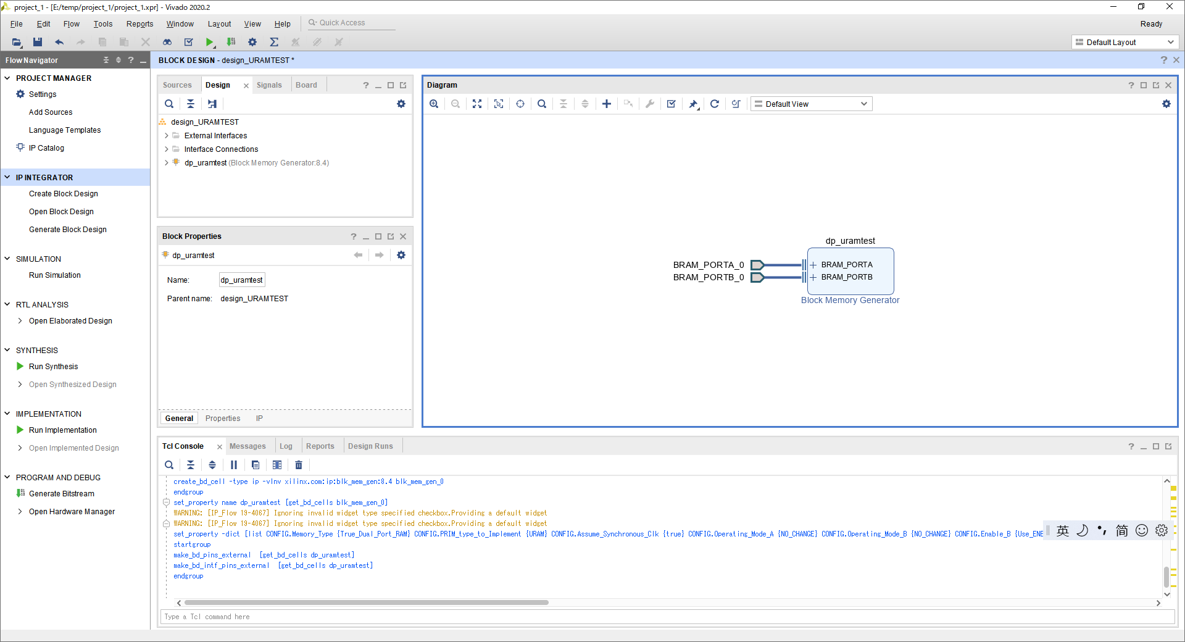The image size is (1185, 642).
Task: Expand dp_uramtest tree node
Action: pyautogui.click(x=167, y=163)
